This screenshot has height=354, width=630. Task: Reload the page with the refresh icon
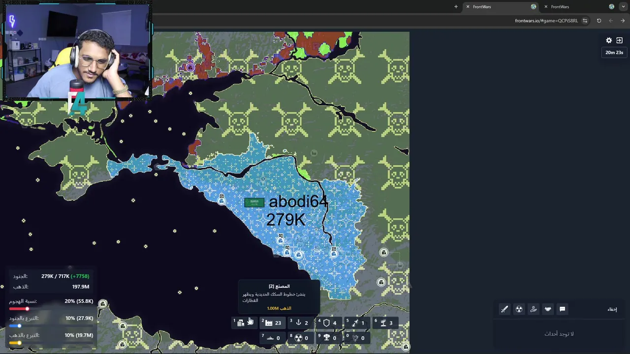coord(599,21)
